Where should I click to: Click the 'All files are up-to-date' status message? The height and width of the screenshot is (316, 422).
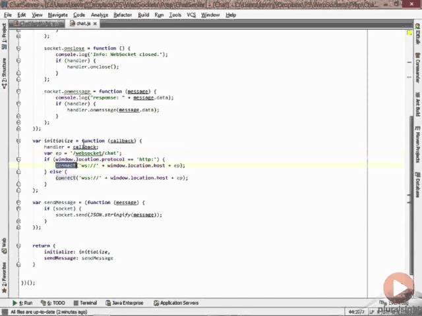tap(49, 312)
